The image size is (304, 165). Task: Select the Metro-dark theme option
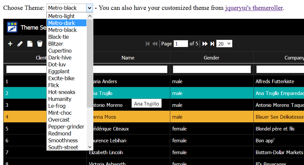61,23
